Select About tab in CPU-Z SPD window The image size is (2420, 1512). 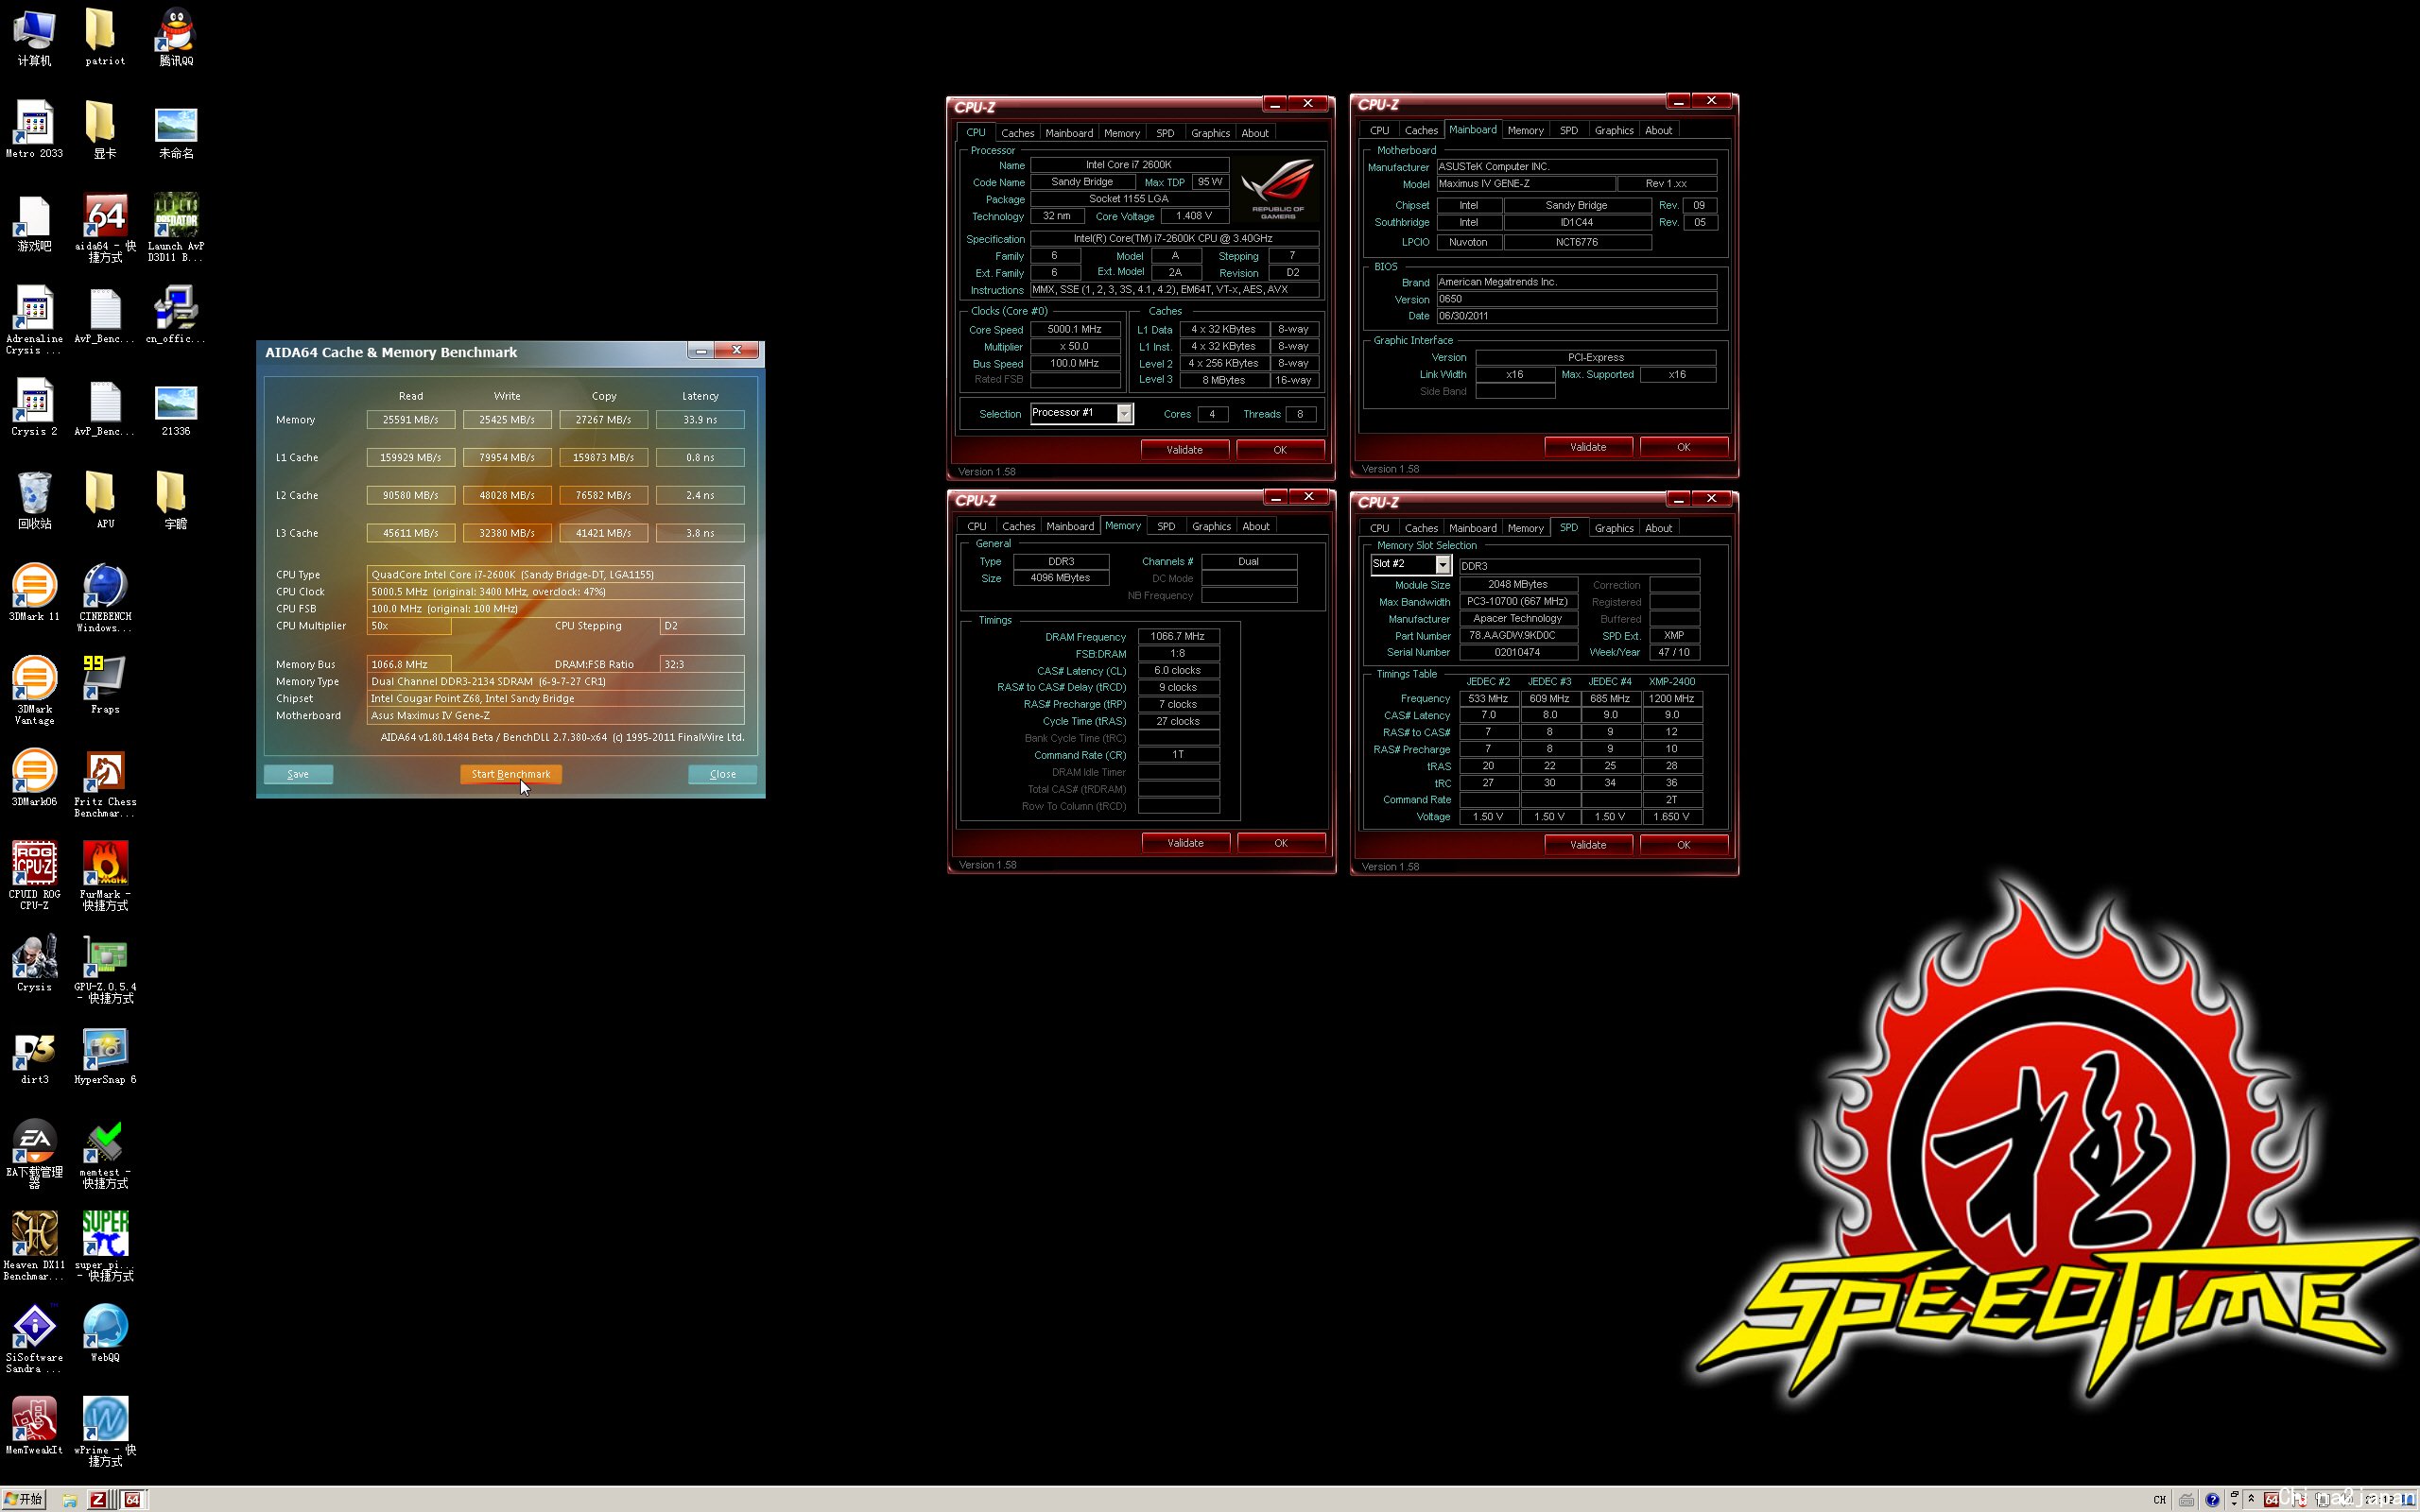tap(1658, 528)
